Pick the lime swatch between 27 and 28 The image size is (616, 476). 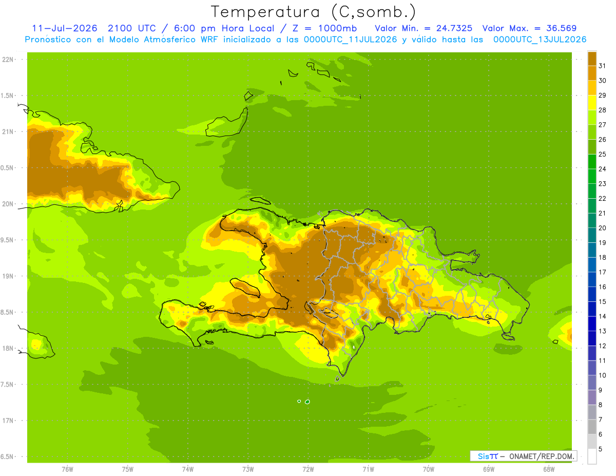click(592, 118)
